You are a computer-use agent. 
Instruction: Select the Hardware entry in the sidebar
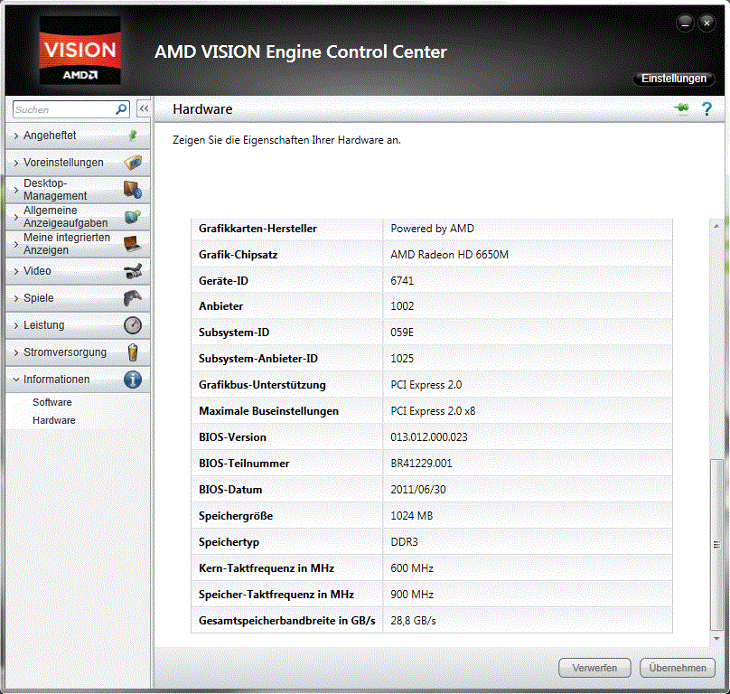click(54, 420)
